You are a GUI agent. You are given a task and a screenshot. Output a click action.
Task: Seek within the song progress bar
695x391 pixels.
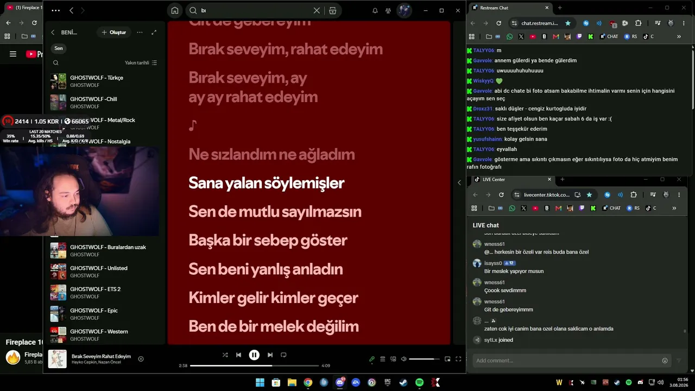point(255,365)
